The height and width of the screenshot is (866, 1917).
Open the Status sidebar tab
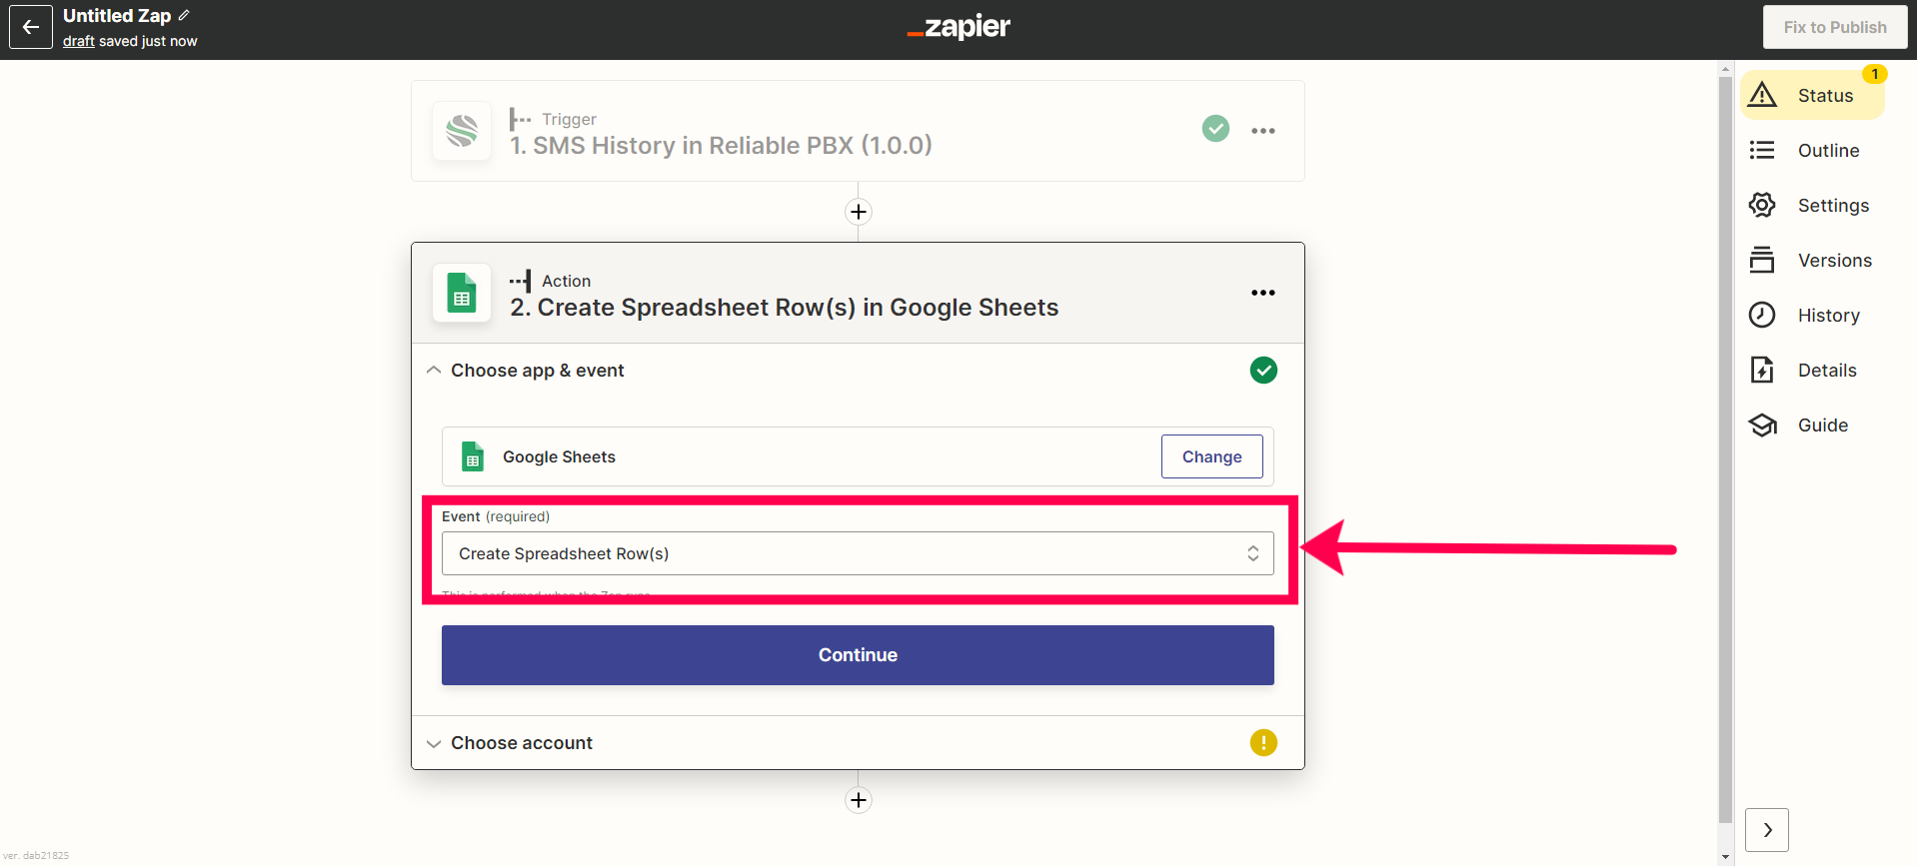1812,95
